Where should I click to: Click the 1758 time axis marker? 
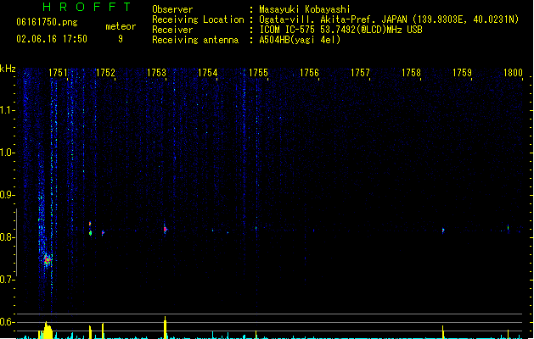[x=412, y=73]
